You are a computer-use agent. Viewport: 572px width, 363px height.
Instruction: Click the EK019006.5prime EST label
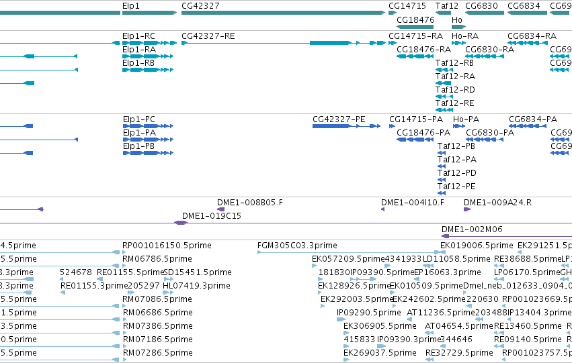point(477,246)
